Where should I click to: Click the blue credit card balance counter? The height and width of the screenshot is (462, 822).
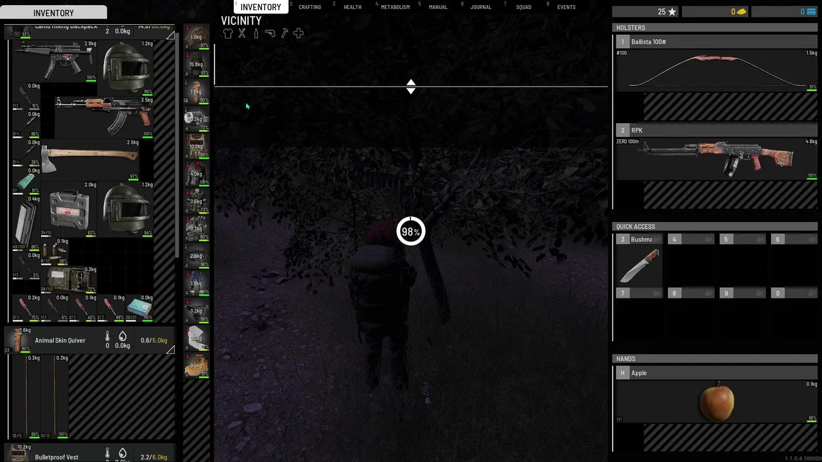785,12
